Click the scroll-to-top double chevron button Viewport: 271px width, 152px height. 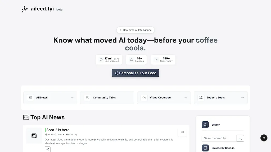[264, 138]
